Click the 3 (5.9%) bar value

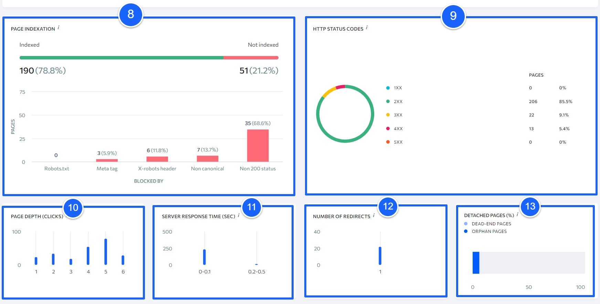pyautogui.click(x=107, y=153)
